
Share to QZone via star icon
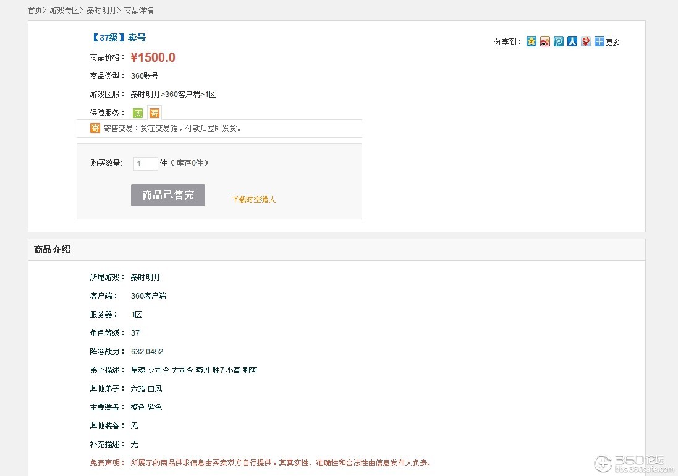click(x=532, y=41)
